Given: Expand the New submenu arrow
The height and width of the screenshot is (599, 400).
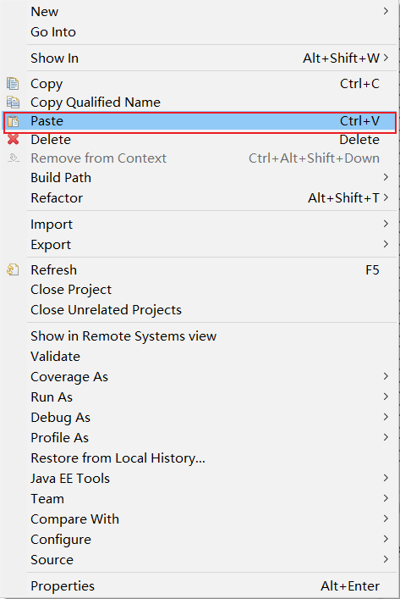Looking at the screenshot, I should [x=386, y=11].
